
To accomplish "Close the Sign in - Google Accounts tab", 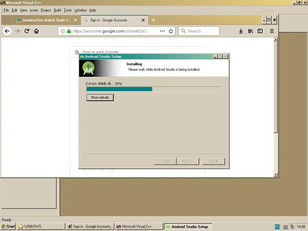I will click(143, 20).
